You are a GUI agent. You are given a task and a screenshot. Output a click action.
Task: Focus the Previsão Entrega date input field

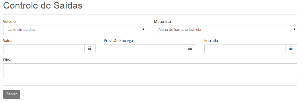[144, 49]
